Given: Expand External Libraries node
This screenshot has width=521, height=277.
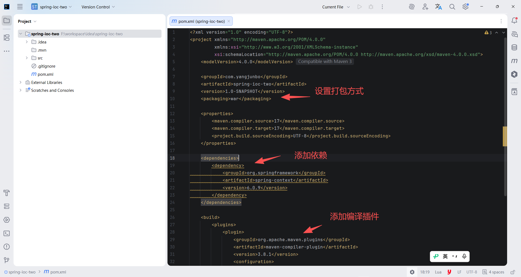Looking at the screenshot, I should (x=21, y=82).
